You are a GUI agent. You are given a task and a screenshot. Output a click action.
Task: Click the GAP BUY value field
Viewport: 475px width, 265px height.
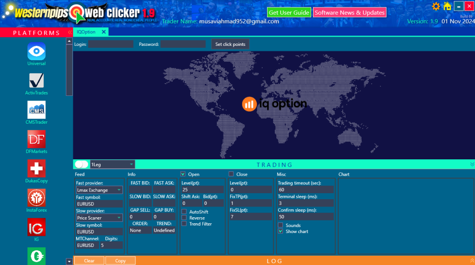(x=164, y=217)
